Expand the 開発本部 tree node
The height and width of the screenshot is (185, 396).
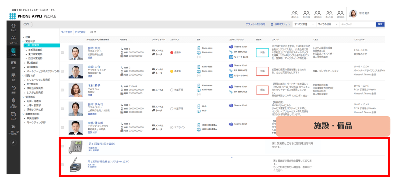23,76
